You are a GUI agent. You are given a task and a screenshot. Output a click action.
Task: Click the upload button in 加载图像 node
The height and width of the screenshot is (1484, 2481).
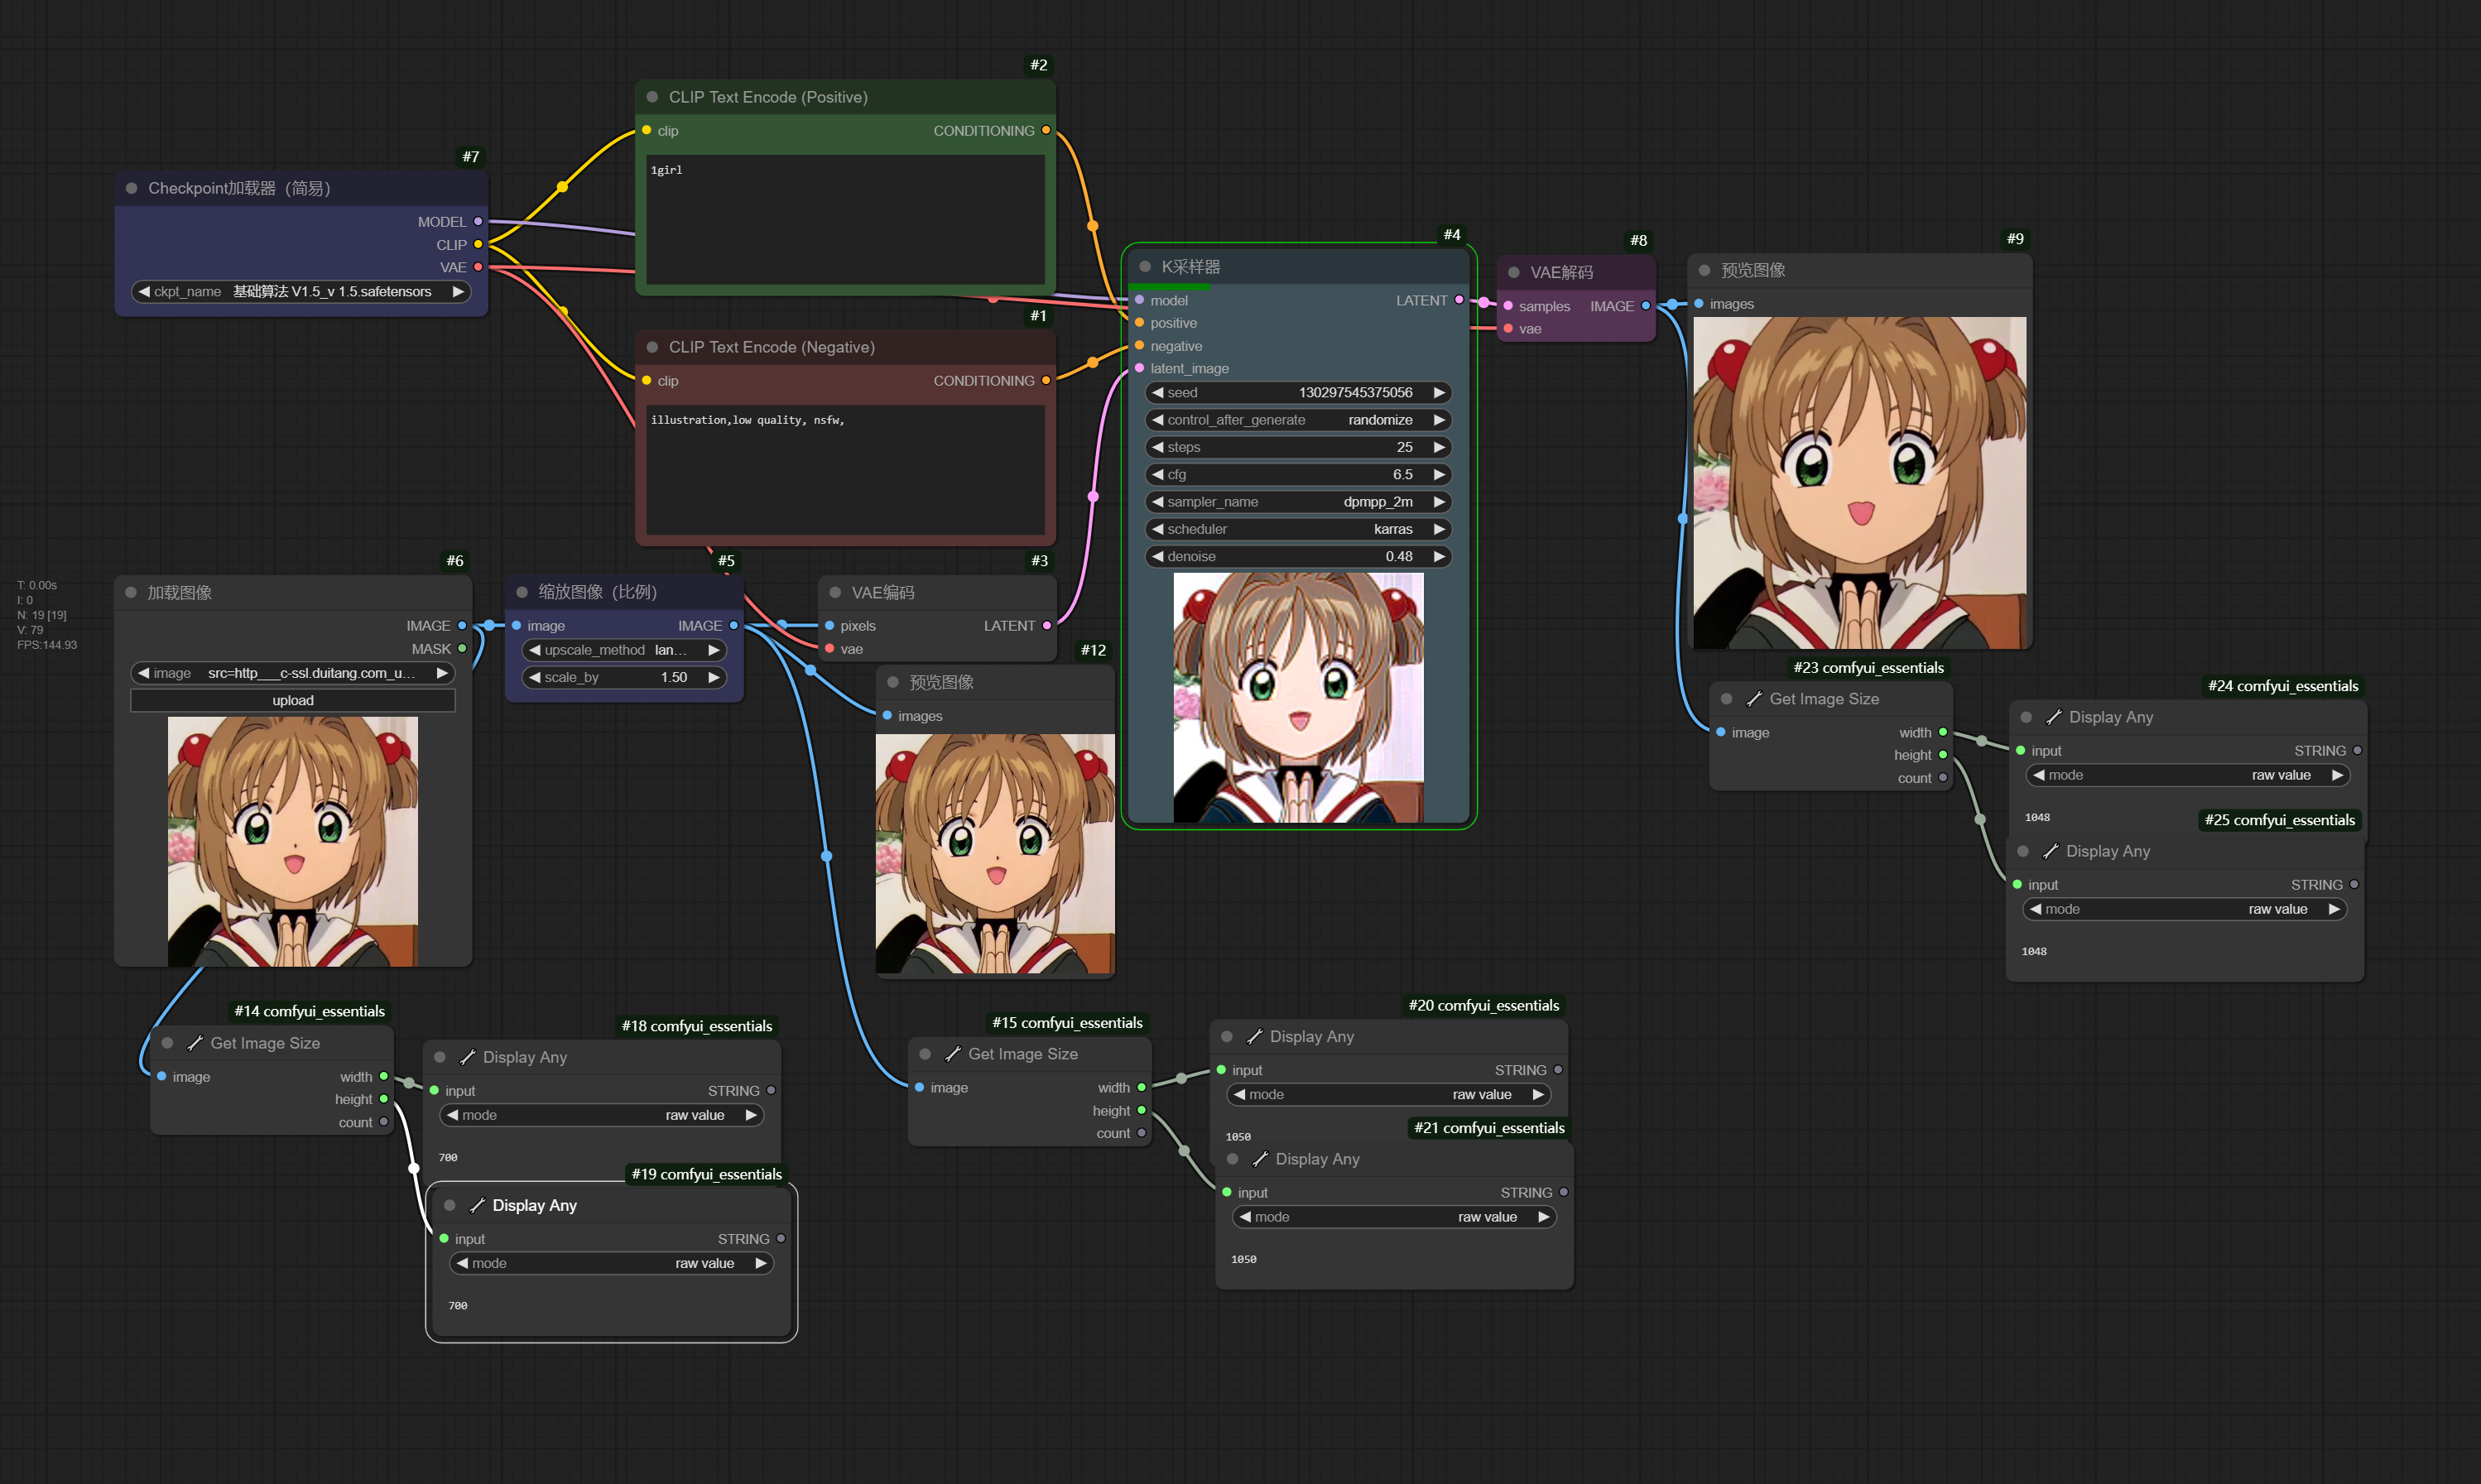[x=292, y=701]
